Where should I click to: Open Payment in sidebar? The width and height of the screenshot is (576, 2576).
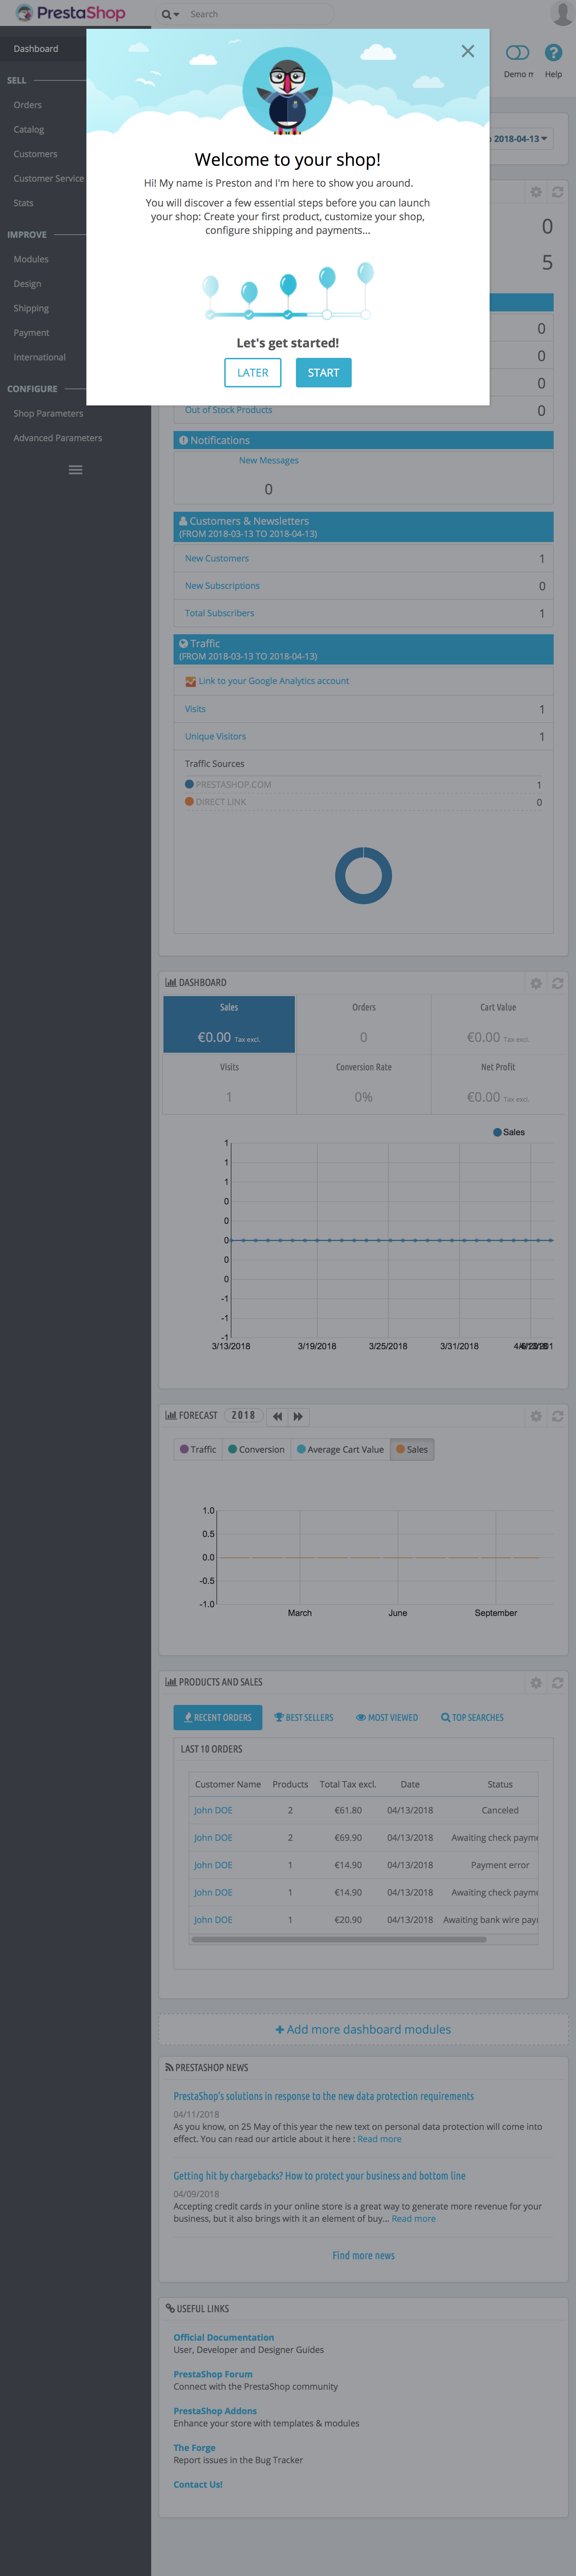click(x=31, y=333)
